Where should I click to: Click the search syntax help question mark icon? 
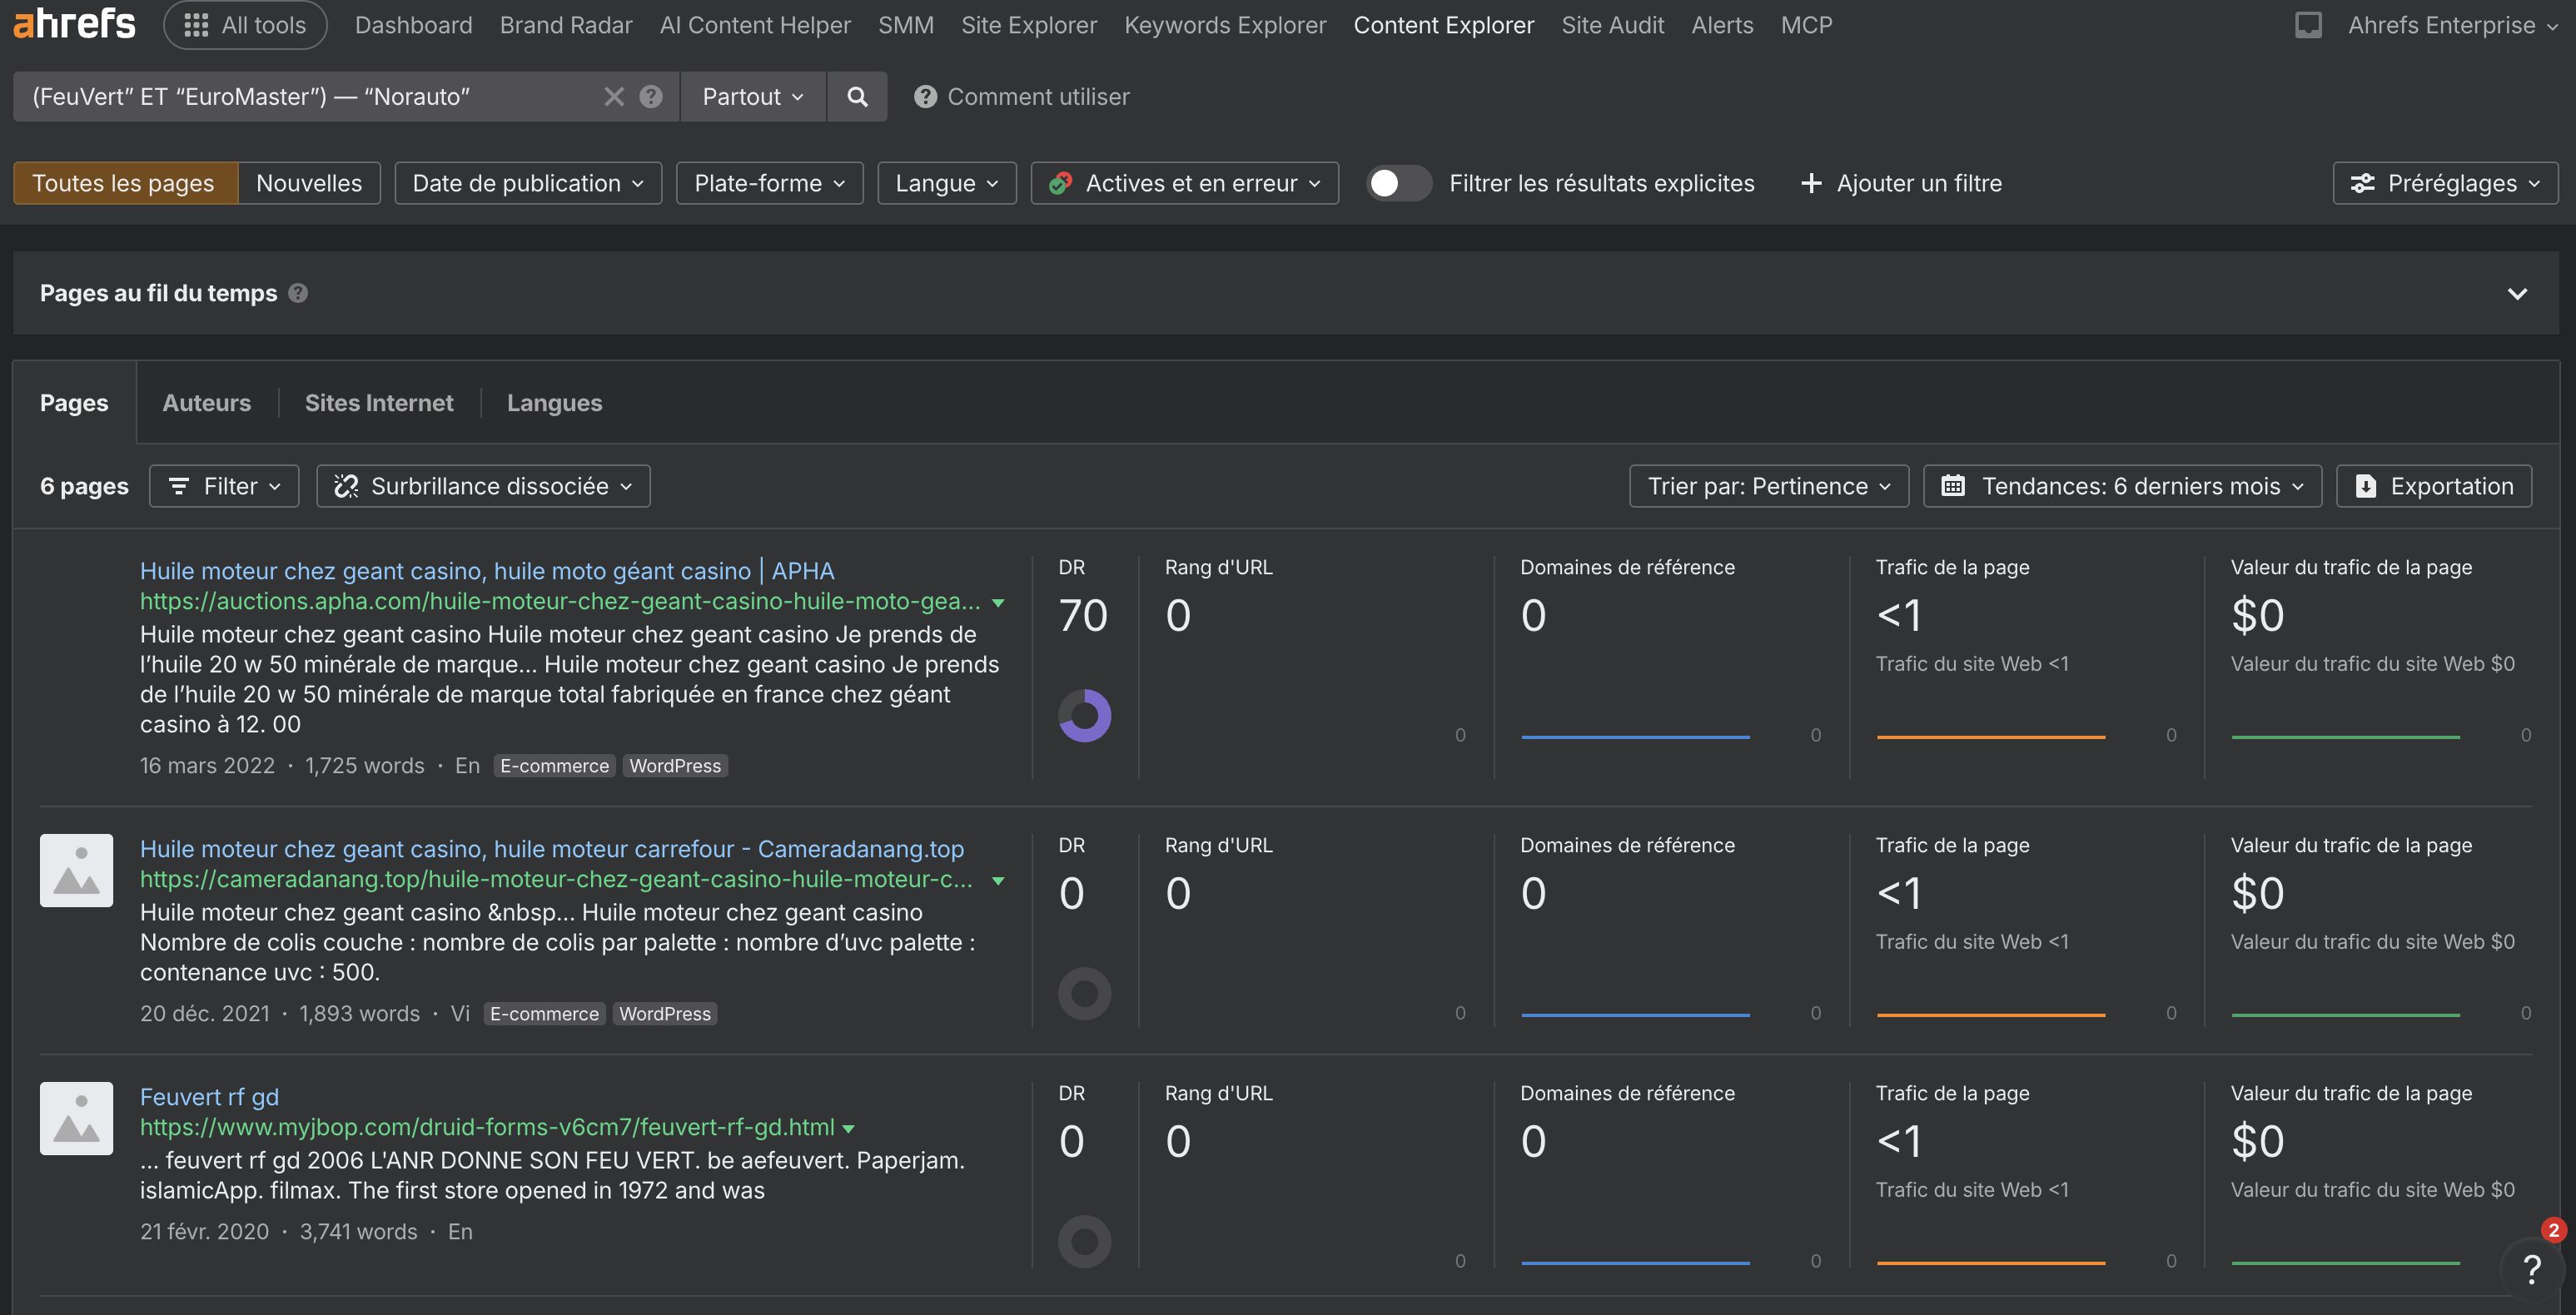coord(651,97)
